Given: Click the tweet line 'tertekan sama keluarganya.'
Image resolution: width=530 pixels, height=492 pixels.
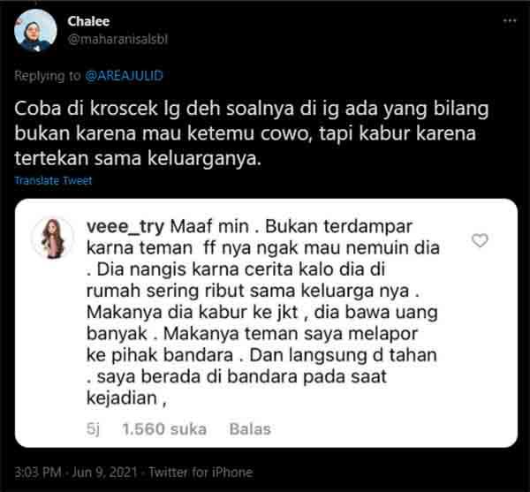Looking at the screenshot, I should [x=138, y=158].
